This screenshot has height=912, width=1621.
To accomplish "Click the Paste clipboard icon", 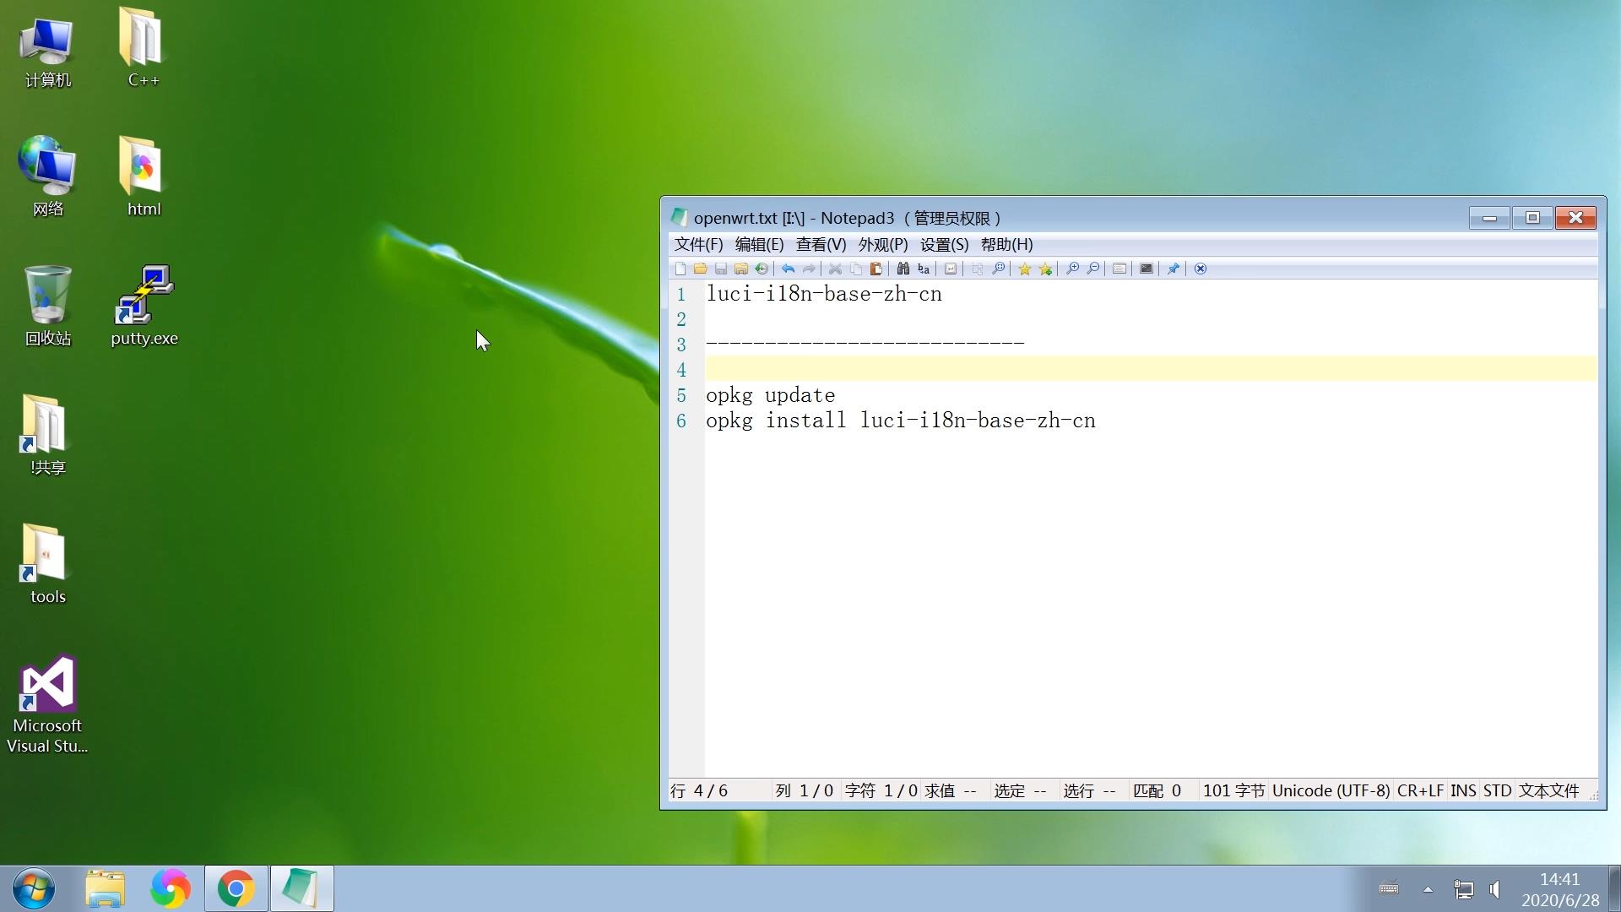I will click(876, 269).
